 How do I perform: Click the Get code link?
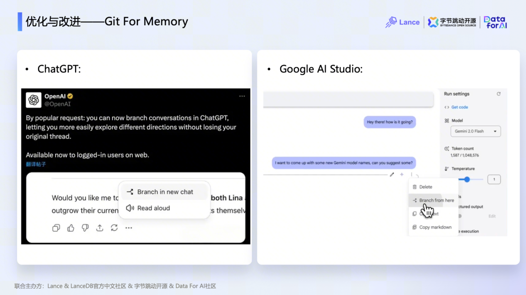tap(459, 107)
